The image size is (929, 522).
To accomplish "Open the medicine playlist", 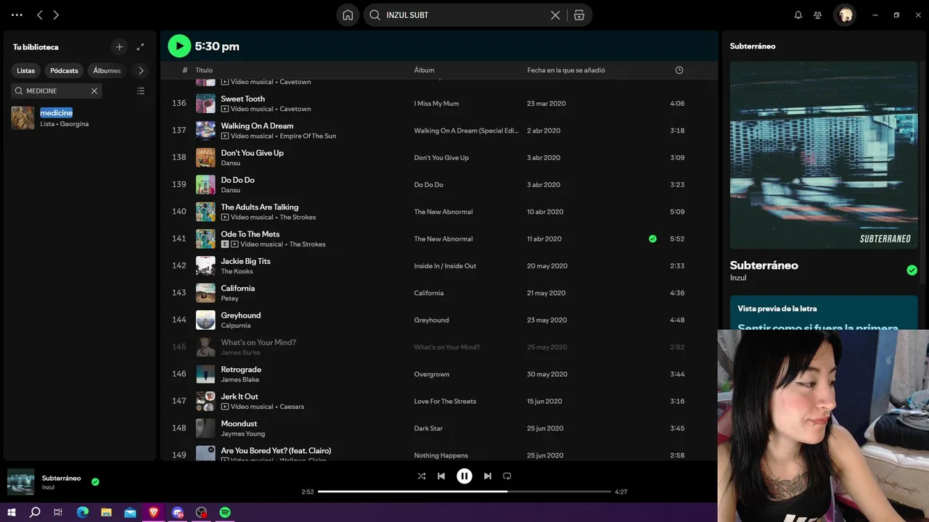I will (x=80, y=117).
